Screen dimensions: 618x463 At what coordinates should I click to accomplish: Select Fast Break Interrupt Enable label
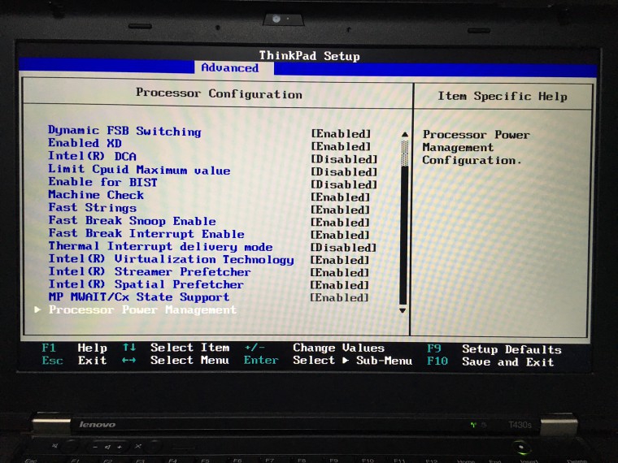click(x=146, y=233)
